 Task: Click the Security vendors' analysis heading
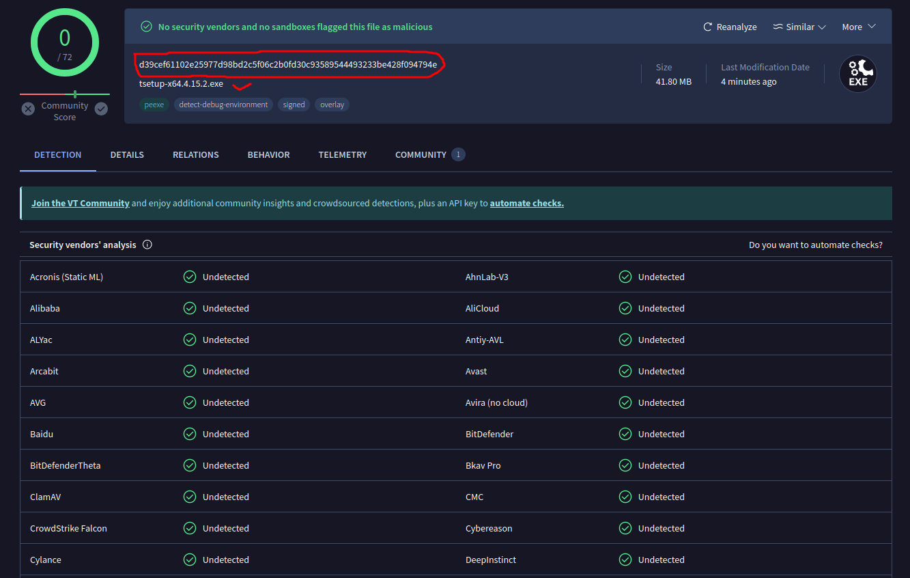point(83,245)
